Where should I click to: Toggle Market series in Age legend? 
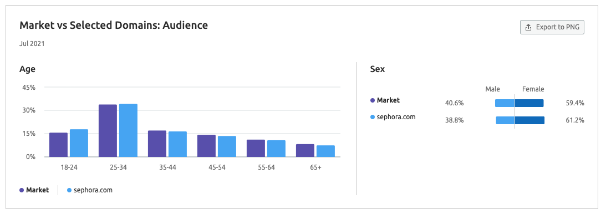coord(34,190)
